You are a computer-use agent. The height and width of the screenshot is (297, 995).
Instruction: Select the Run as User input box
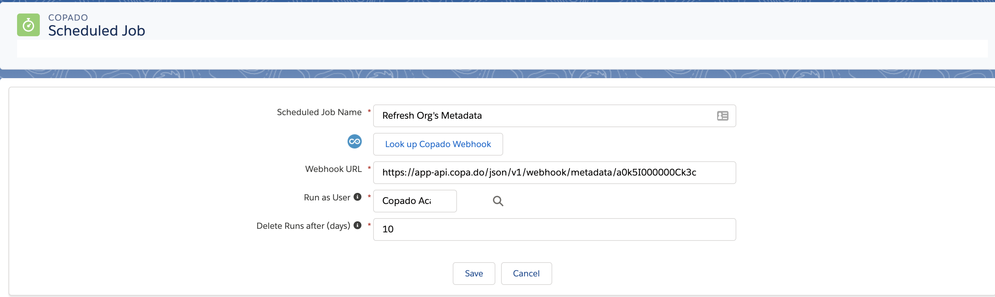tap(414, 201)
